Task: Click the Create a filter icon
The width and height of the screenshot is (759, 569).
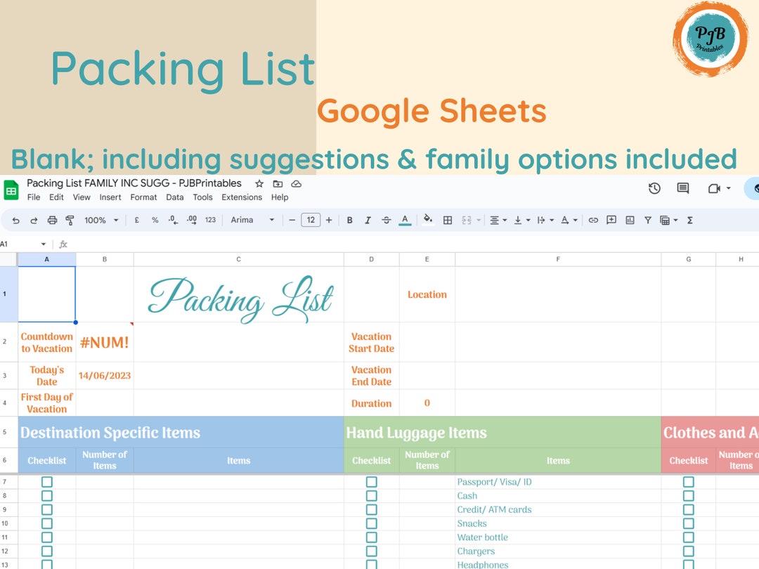Action: pyautogui.click(x=647, y=220)
